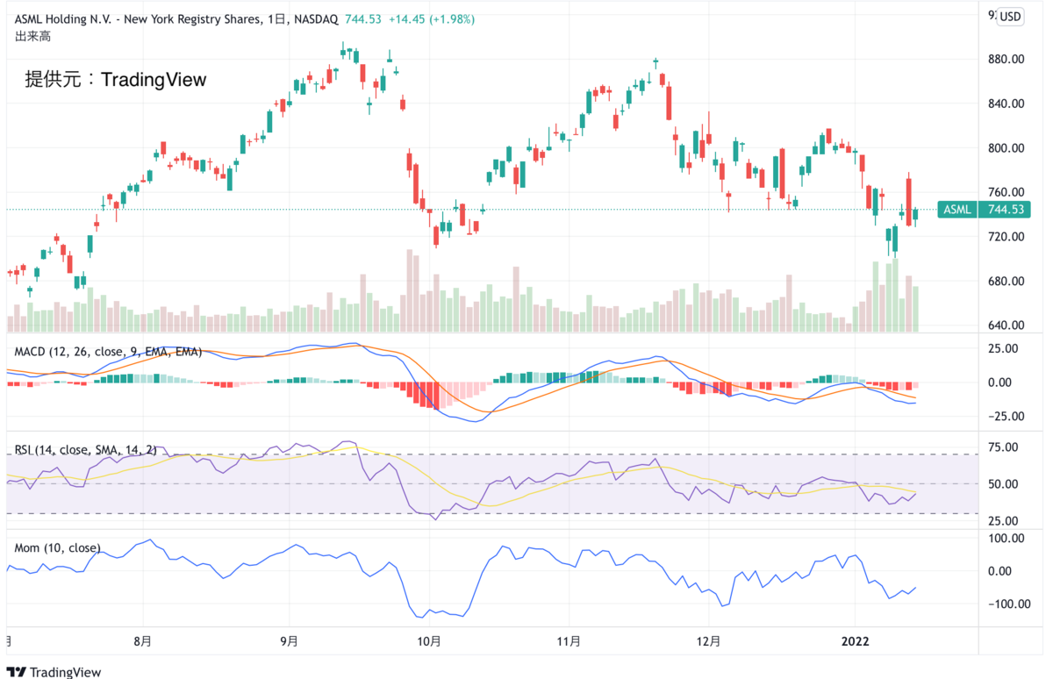1053x679 pixels.
Task: Click the 720.00 price axis label
Action: 1006,237
